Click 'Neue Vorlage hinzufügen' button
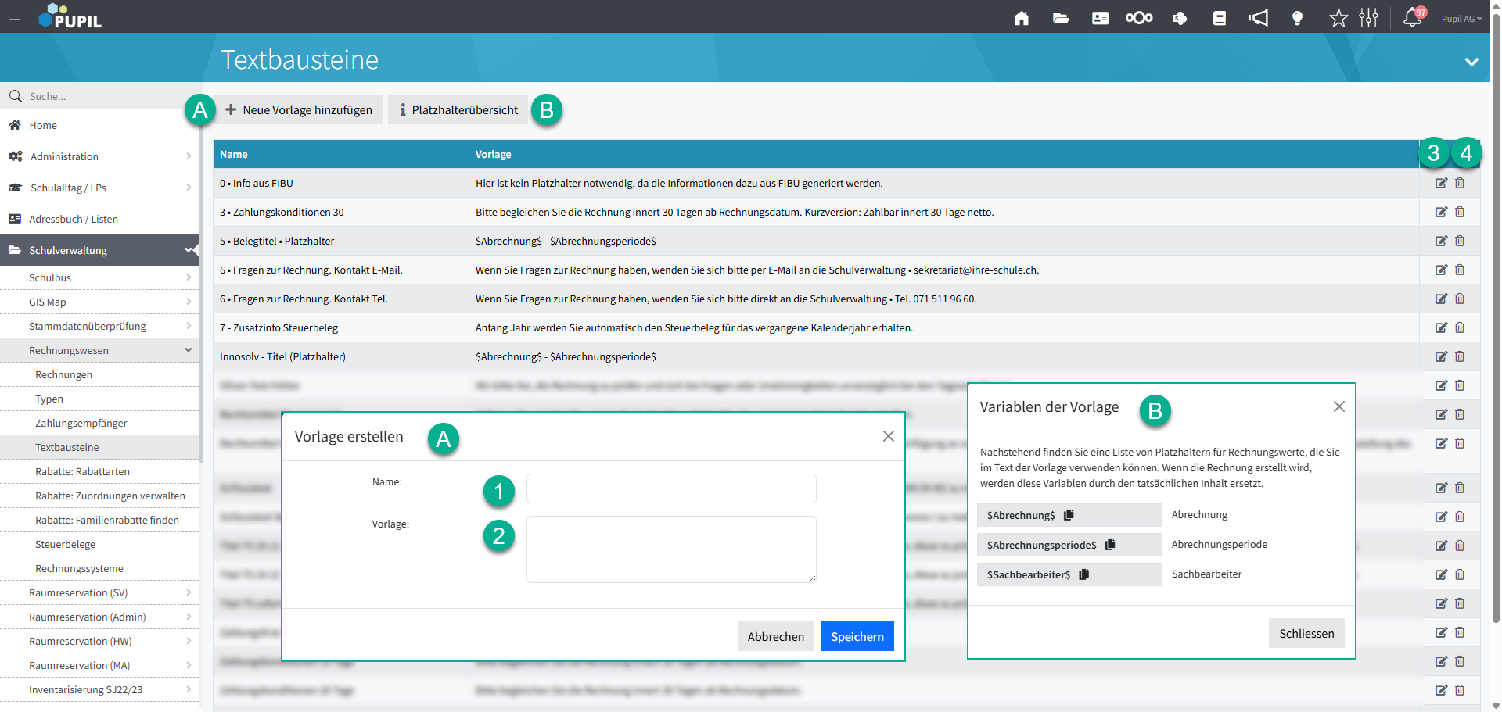 pyautogui.click(x=298, y=109)
